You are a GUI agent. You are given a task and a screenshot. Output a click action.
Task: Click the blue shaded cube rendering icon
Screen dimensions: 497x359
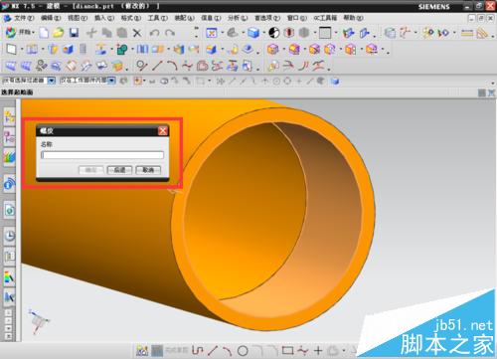tap(253, 33)
